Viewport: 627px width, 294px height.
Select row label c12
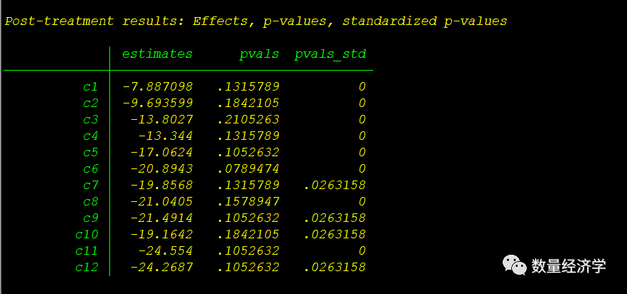[x=87, y=268]
